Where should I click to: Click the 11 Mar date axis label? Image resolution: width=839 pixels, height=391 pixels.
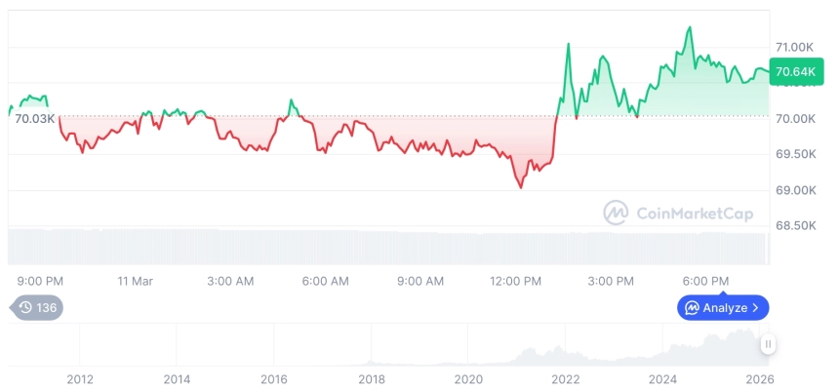pos(136,281)
